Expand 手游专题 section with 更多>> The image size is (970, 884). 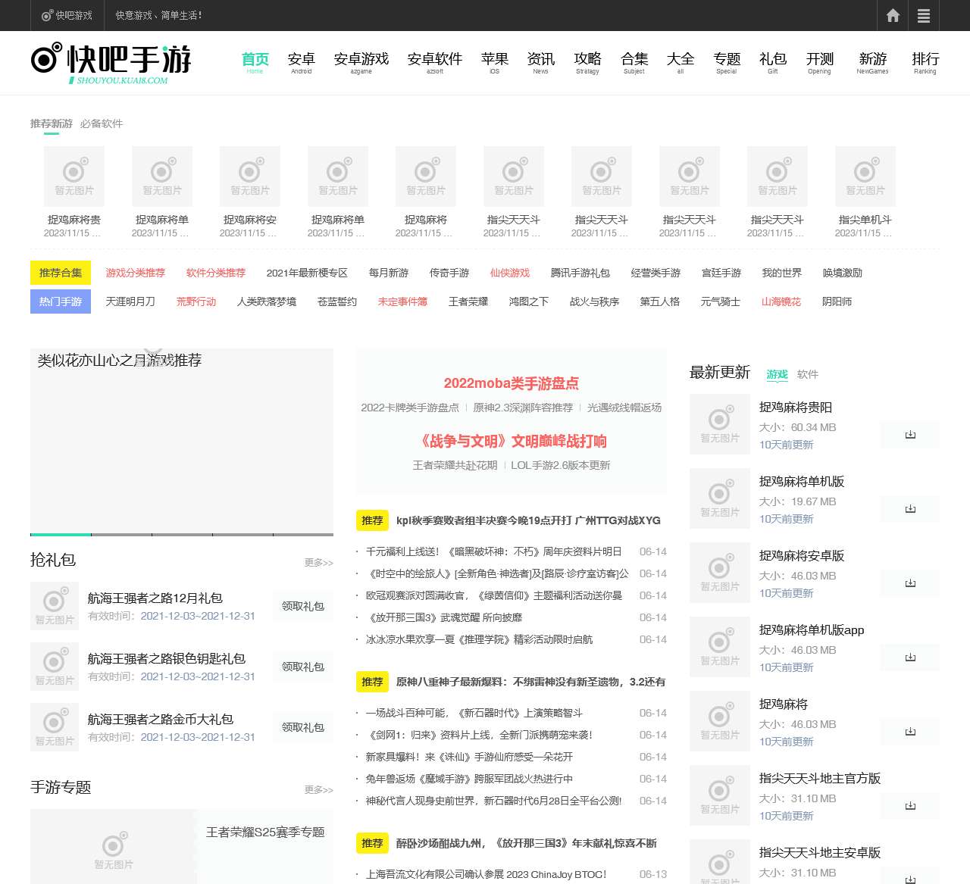click(x=318, y=789)
